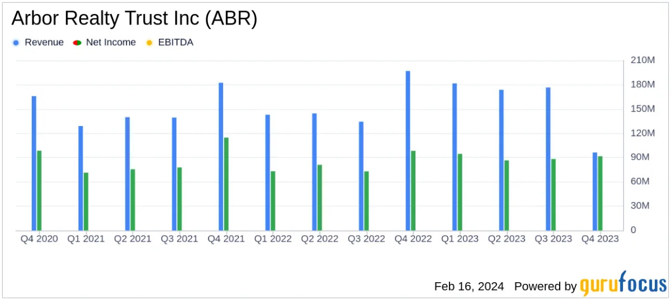
Task: Click the Q3 2022 green net income bar
Action: coord(367,201)
